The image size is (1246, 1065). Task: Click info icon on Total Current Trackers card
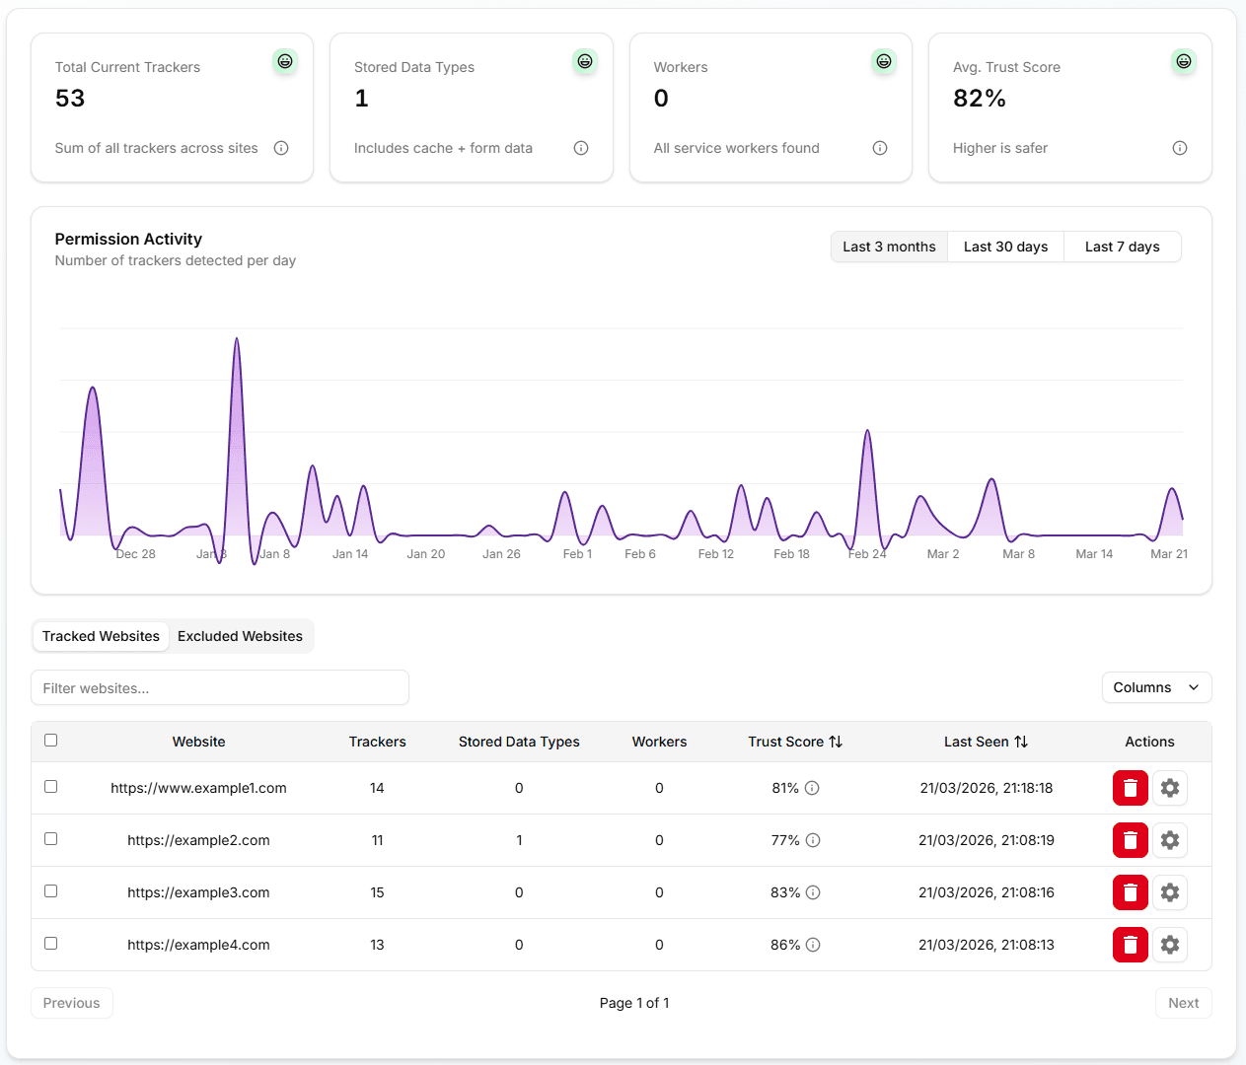pos(281,148)
